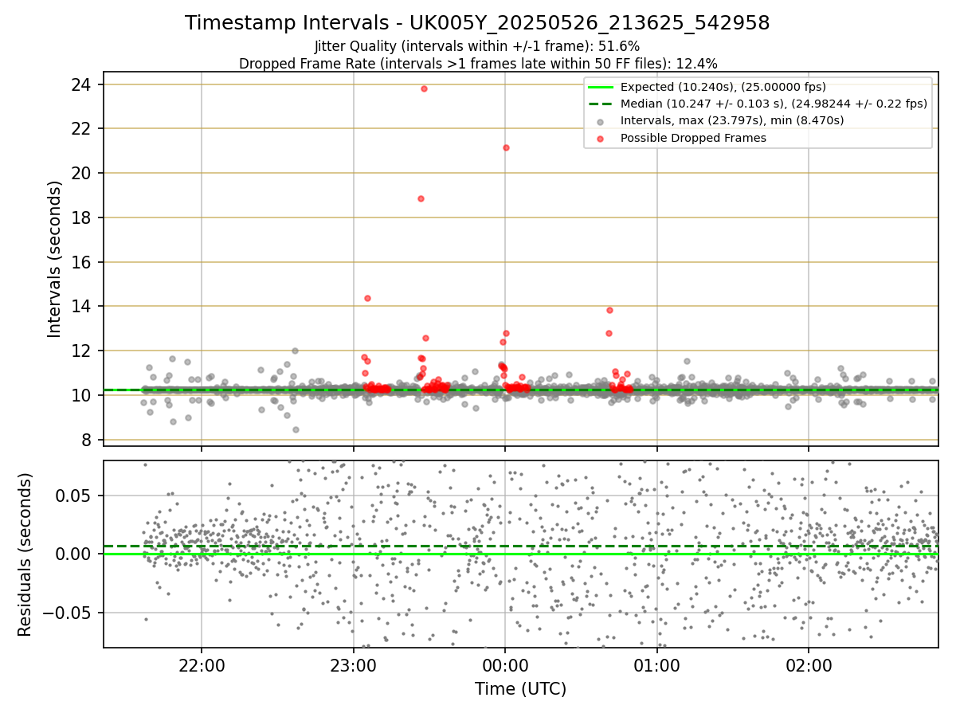Click the 'Dropped Frame Rate' subtitle line reading 12.4%
956x717 pixels.
pos(478,64)
